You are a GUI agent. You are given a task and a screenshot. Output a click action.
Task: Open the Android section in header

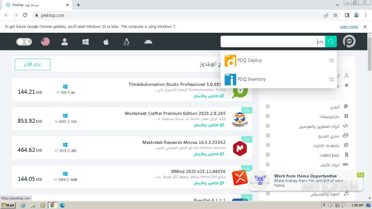148,42
